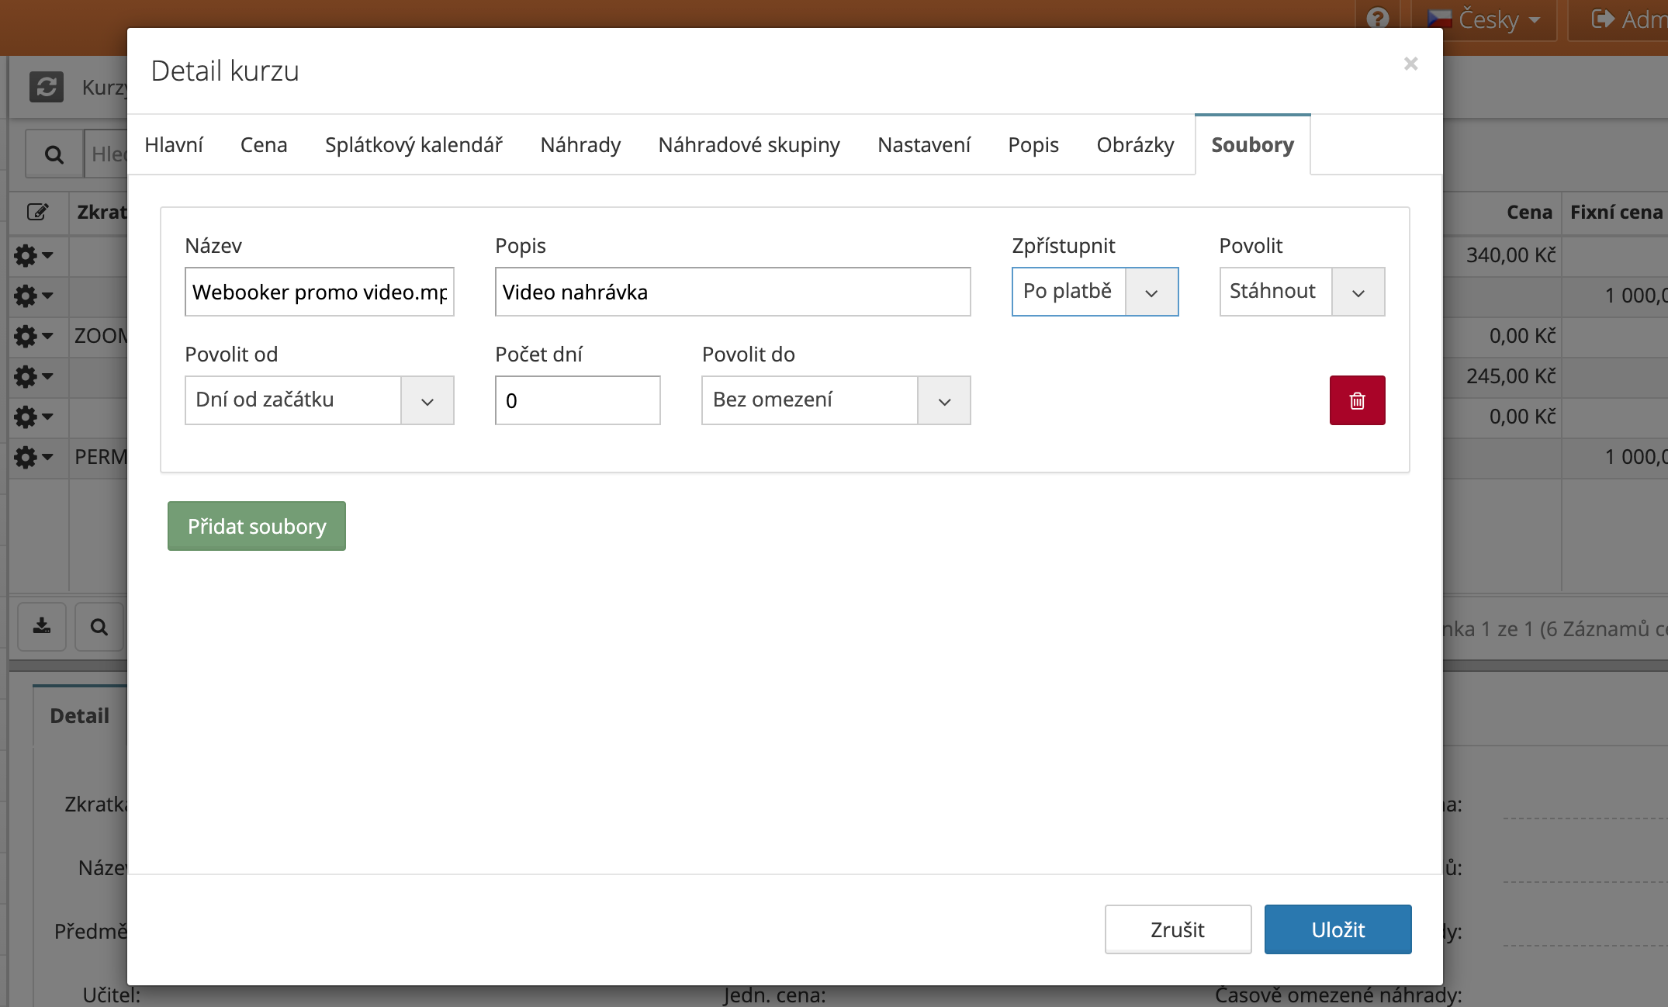Open the gear menu on the ZOOM row
The width and height of the screenshot is (1668, 1007).
tap(33, 336)
